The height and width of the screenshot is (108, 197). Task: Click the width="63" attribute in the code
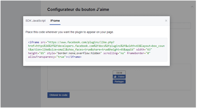coord(144,49)
